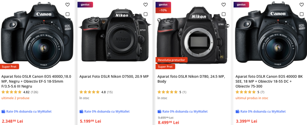Viewport: 307px width, 125px height.
Task: Click the genius badge on Nikon D780
Action: point(163,5)
